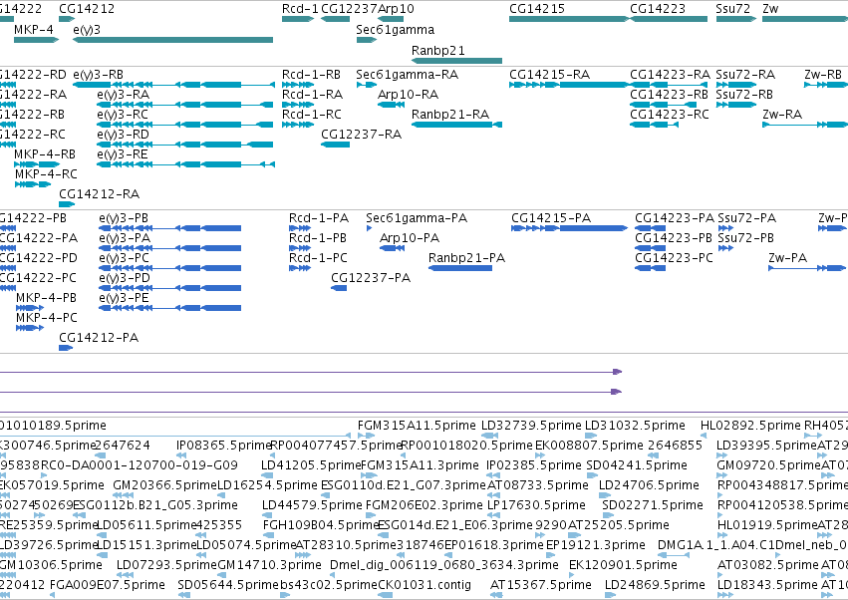Select the e(y)3-RA transcript glyph
This screenshot has height=600, width=848.
pos(185,105)
